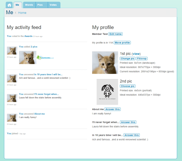Switch to the Me tab
Viewport: 182px width, 161px height.
pyautogui.click(x=17, y=5)
